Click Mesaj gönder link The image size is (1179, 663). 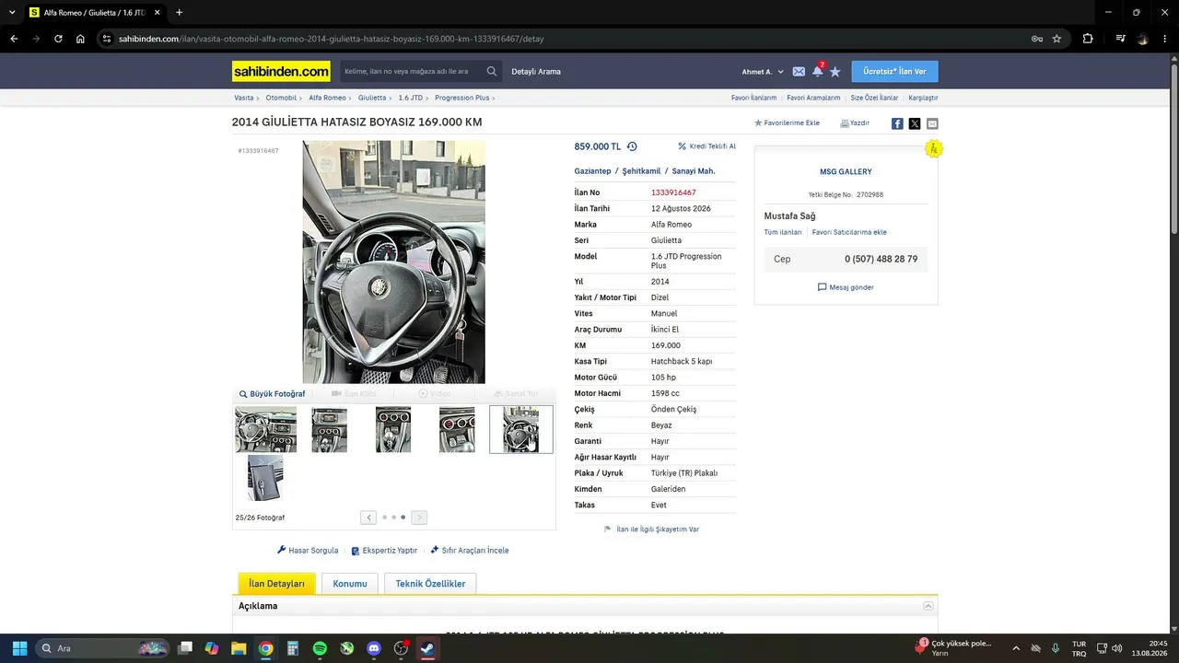tap(846, 287)
